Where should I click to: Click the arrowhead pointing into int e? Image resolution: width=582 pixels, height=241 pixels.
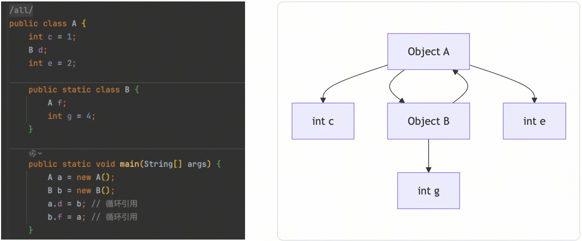534,100
